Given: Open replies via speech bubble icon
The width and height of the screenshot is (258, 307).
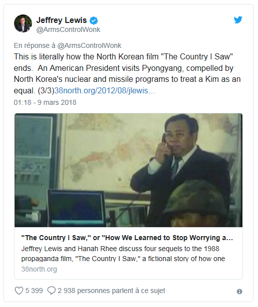Looking at the screenshot, I should click(x=51, y=291).
